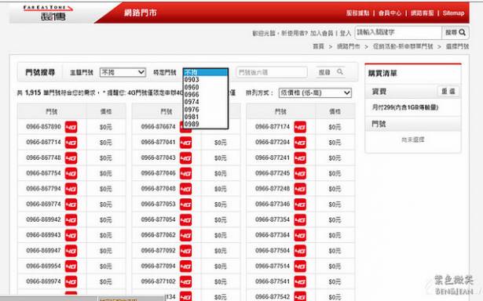Choose 0976 from the prefix list
This screenshot has height=301, width=483.
point(206,110)
